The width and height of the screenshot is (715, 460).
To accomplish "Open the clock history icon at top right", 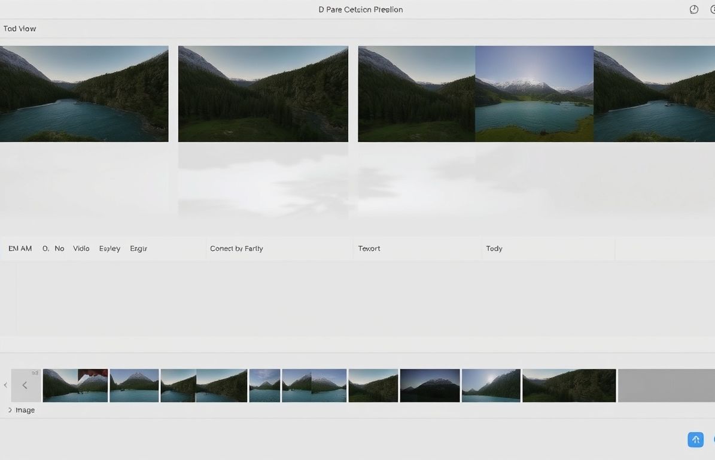I will pyautogui.click(x=693, y=9).
